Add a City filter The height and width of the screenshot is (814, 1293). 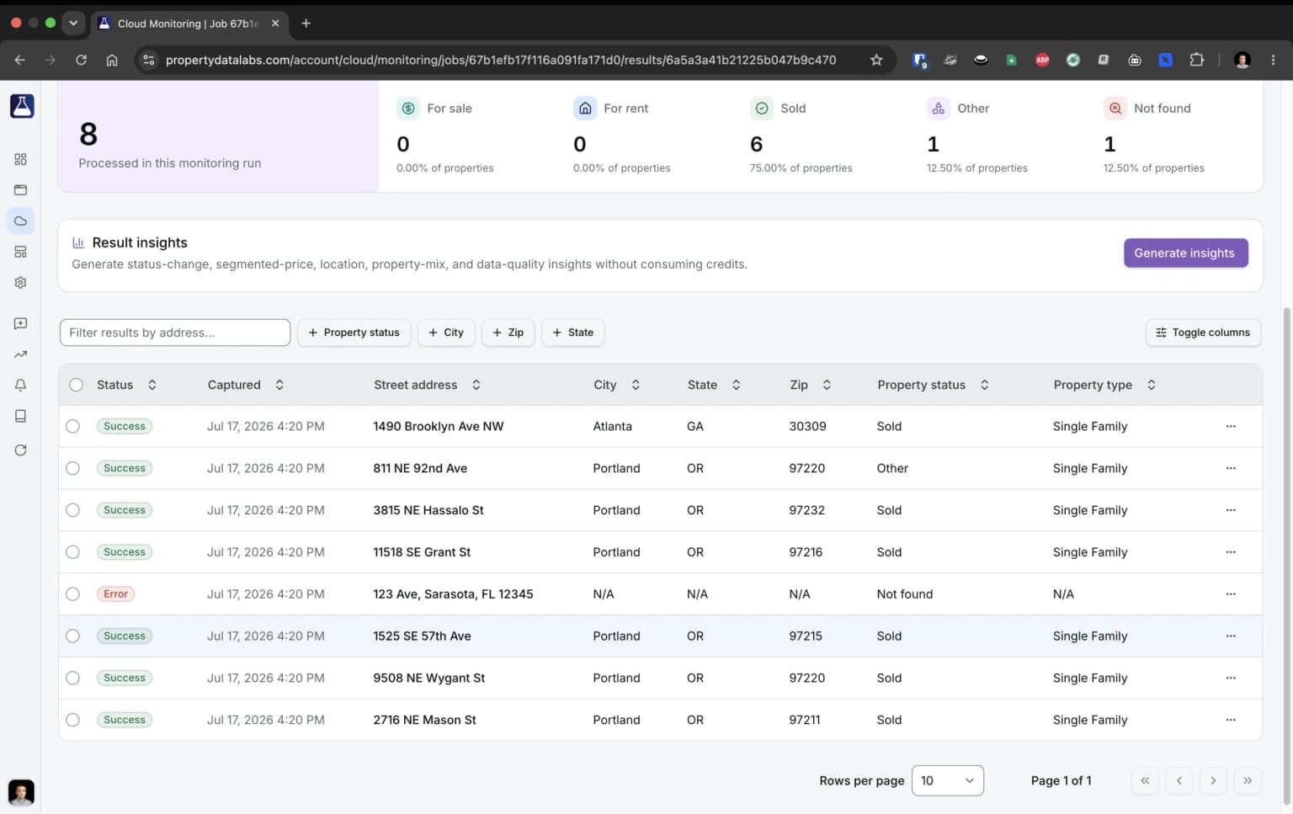(x=446, y=333)
